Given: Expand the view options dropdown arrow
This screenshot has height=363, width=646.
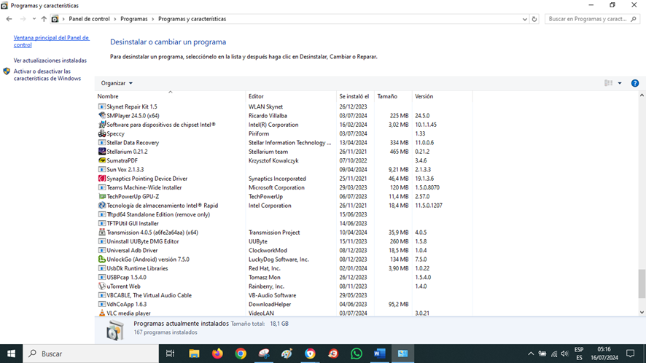Looking at the screenshot, I should pos(620,83).
